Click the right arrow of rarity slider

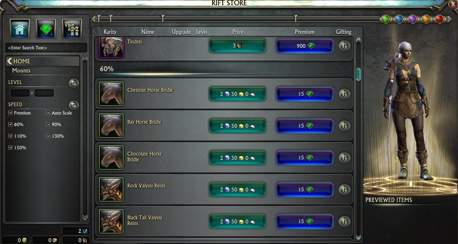click(449, 19)
